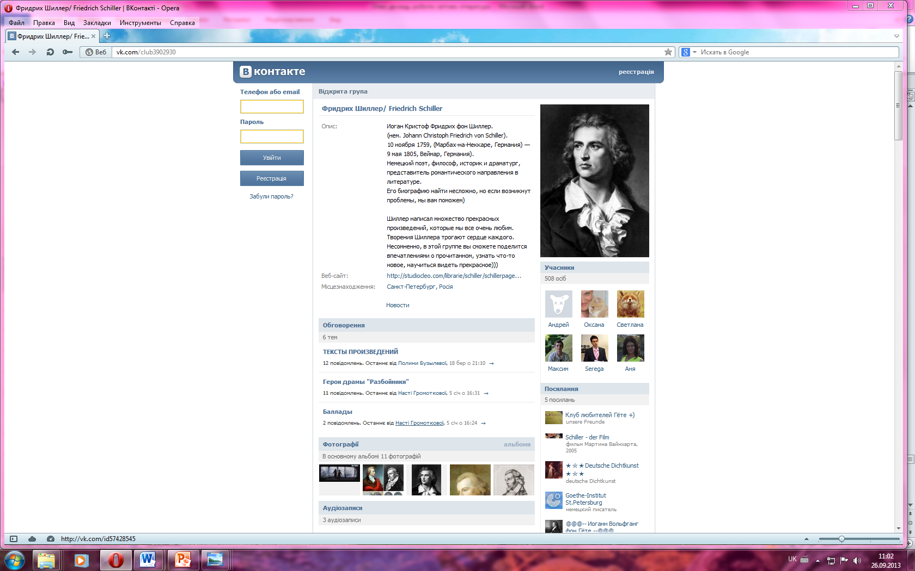915x571 pixels.
Task: Open the Справка menu
Action: point(182,23)
